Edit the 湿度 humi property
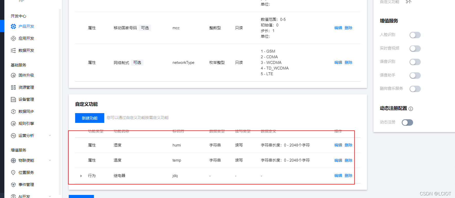The height and width of the screenshot is (198, 455). point(338,145)
